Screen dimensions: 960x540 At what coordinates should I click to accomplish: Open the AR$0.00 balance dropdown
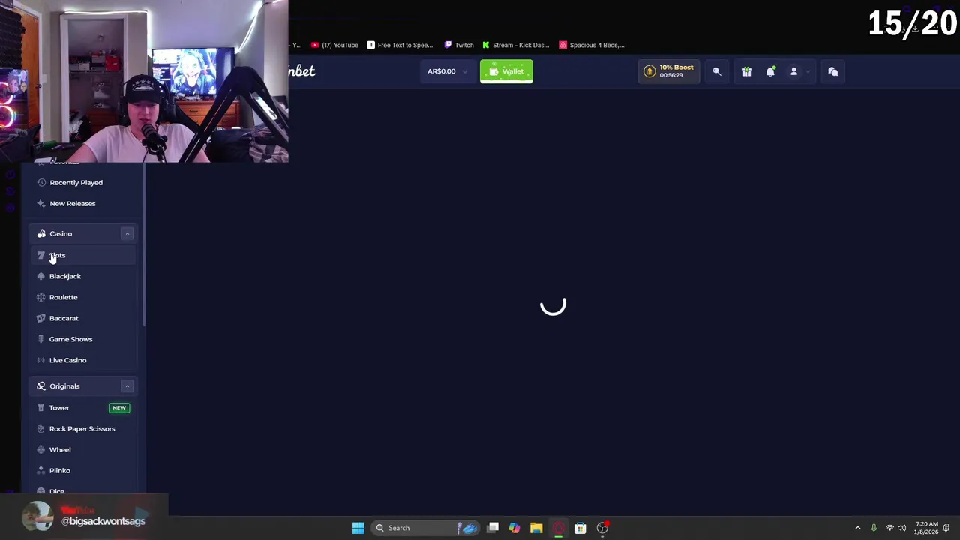pos(447,71)
